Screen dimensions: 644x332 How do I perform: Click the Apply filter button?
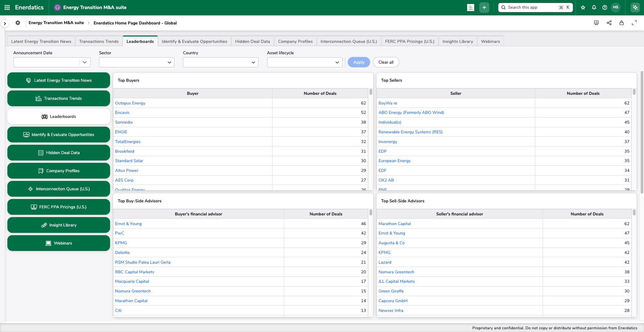[359, 62]
